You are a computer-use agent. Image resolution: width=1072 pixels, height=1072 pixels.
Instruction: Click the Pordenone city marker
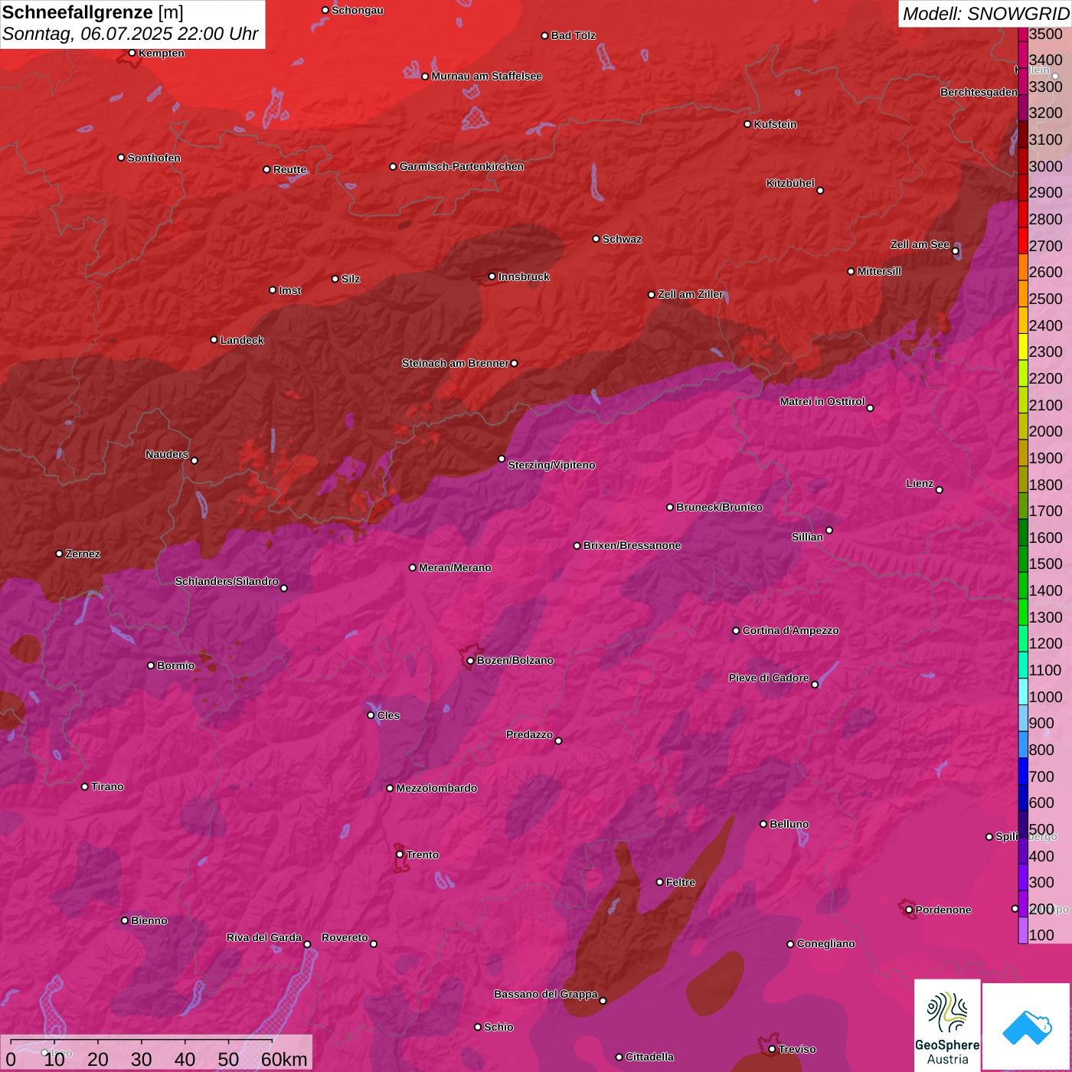[909, 910]
